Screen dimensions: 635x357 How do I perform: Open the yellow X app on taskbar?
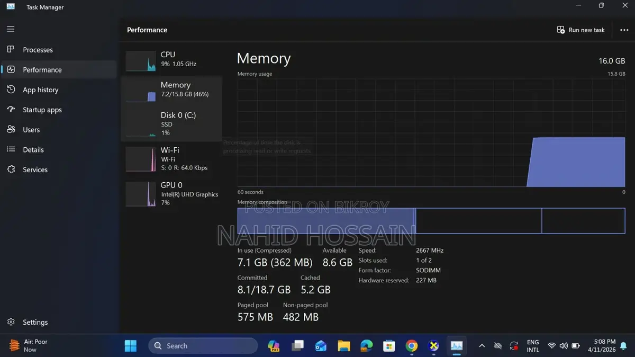[434, 346]
